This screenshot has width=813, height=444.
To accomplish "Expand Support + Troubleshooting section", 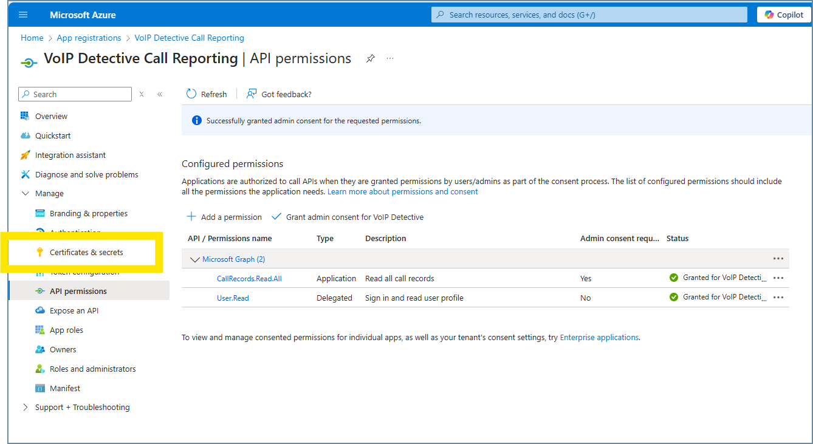I will click(25, 408).
